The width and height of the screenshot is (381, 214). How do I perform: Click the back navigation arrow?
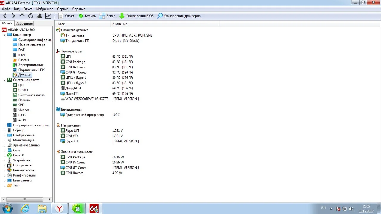(x=5, y=16)
